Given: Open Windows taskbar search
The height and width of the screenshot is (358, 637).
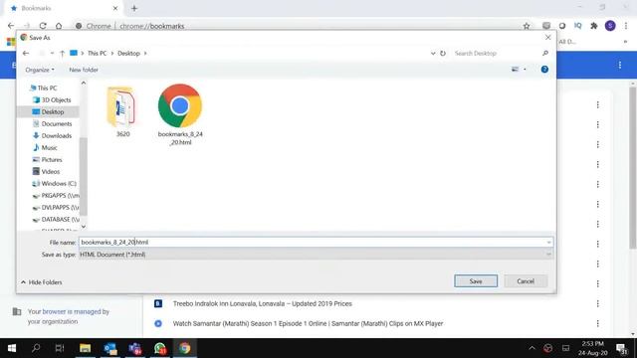Looking at the screenshot, I should click(36, 348).
